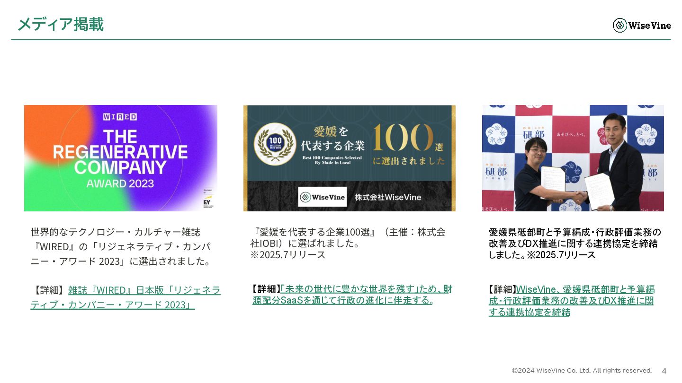Image resolution: width=682 pixels, height=383 pixels.
Task: Click the 愛媛を代表する企業100選 banner image
Action: (350, 158)
